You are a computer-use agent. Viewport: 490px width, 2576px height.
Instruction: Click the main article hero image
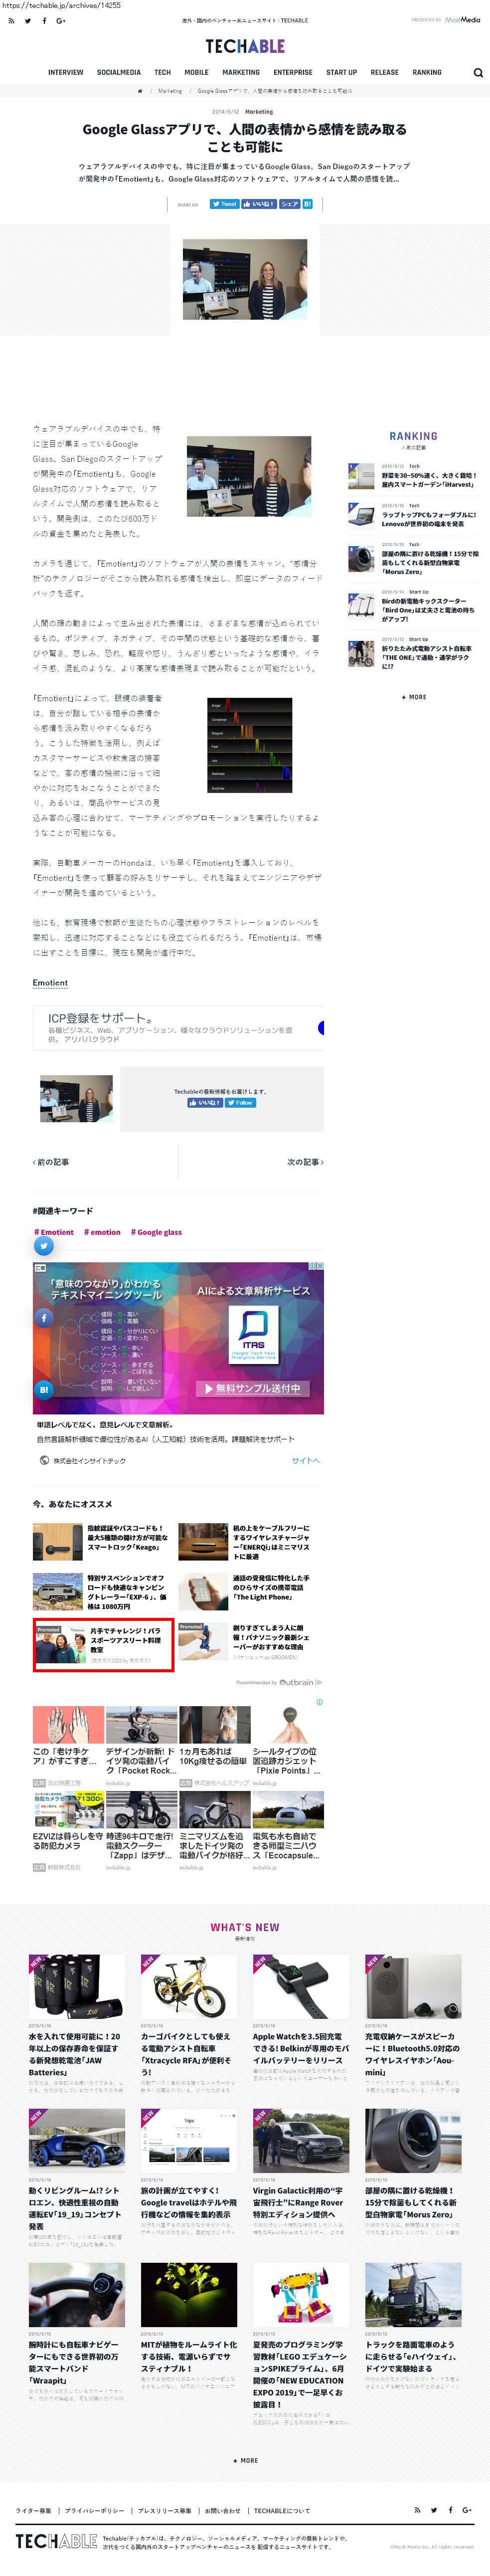(x=245, y=278)
